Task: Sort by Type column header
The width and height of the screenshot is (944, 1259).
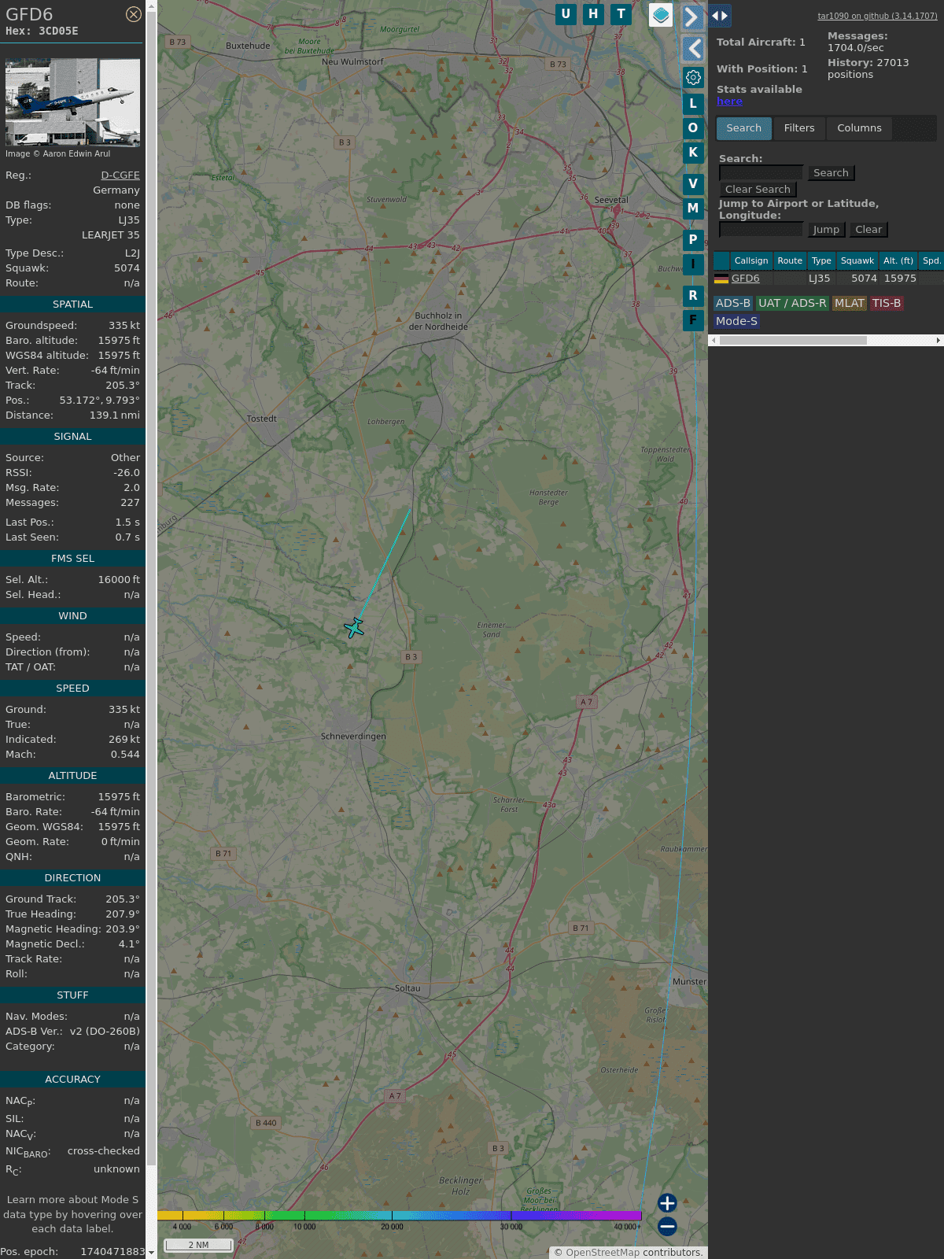Action: point(821,261)
